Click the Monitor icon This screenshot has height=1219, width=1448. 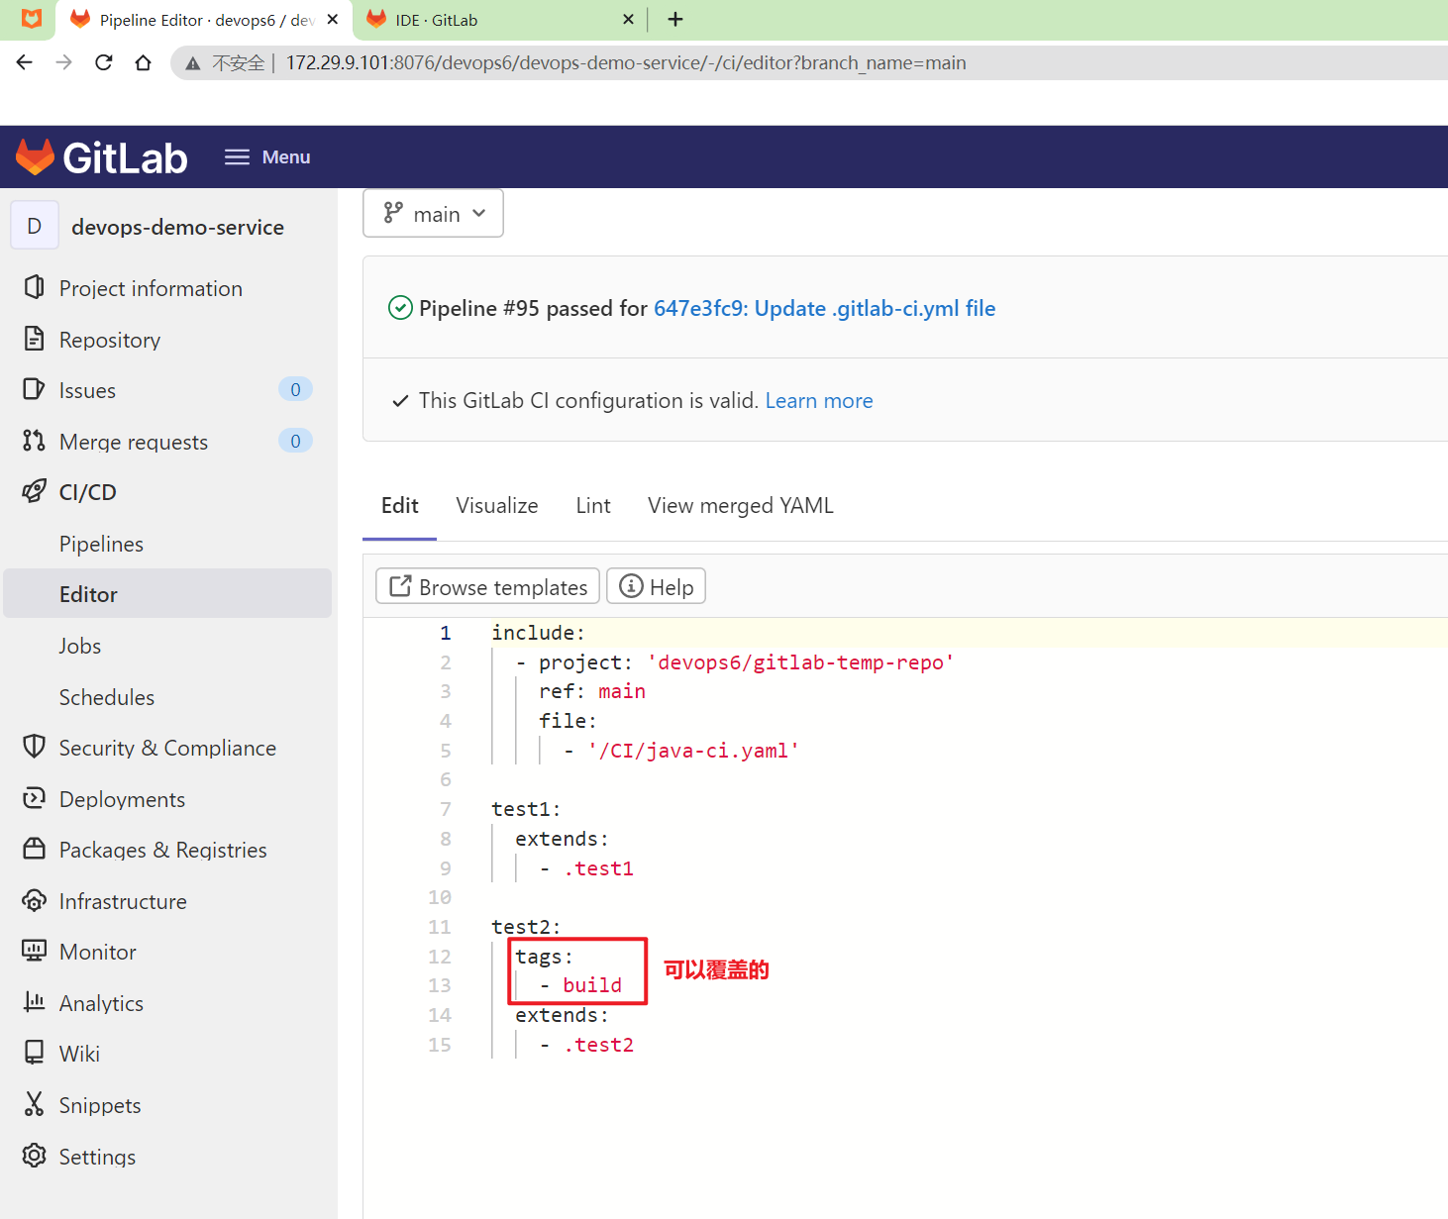34,951
